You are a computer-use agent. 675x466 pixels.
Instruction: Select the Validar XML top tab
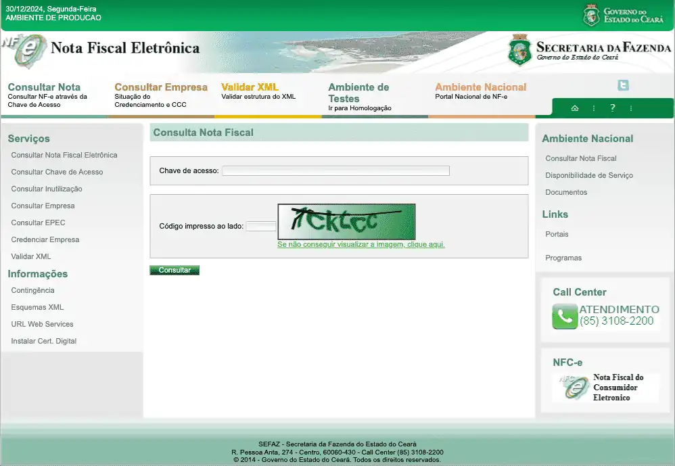coord(250,87)
